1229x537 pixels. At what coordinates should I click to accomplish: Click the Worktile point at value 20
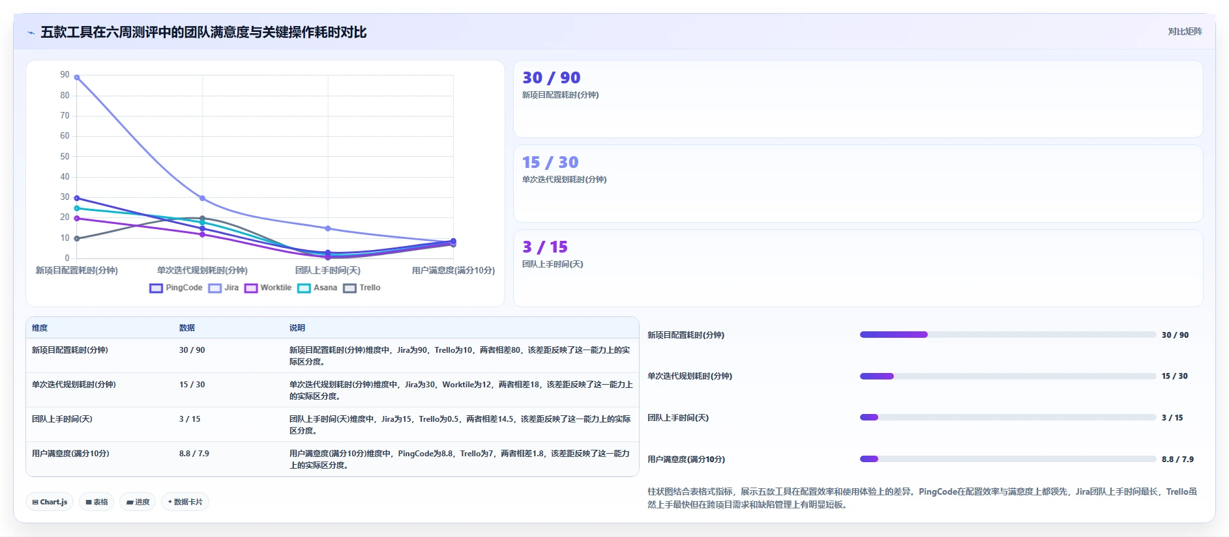tap(77, 218)
